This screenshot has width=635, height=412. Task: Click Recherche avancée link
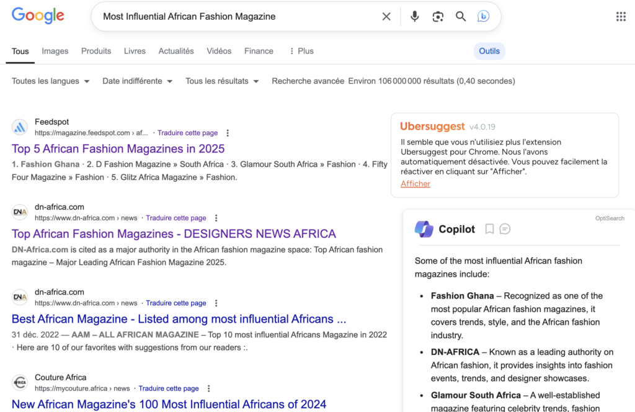click(308, 81)
